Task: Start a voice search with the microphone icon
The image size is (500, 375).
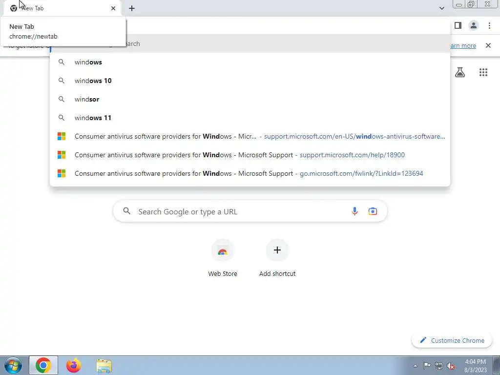Action: pos(354,211)
